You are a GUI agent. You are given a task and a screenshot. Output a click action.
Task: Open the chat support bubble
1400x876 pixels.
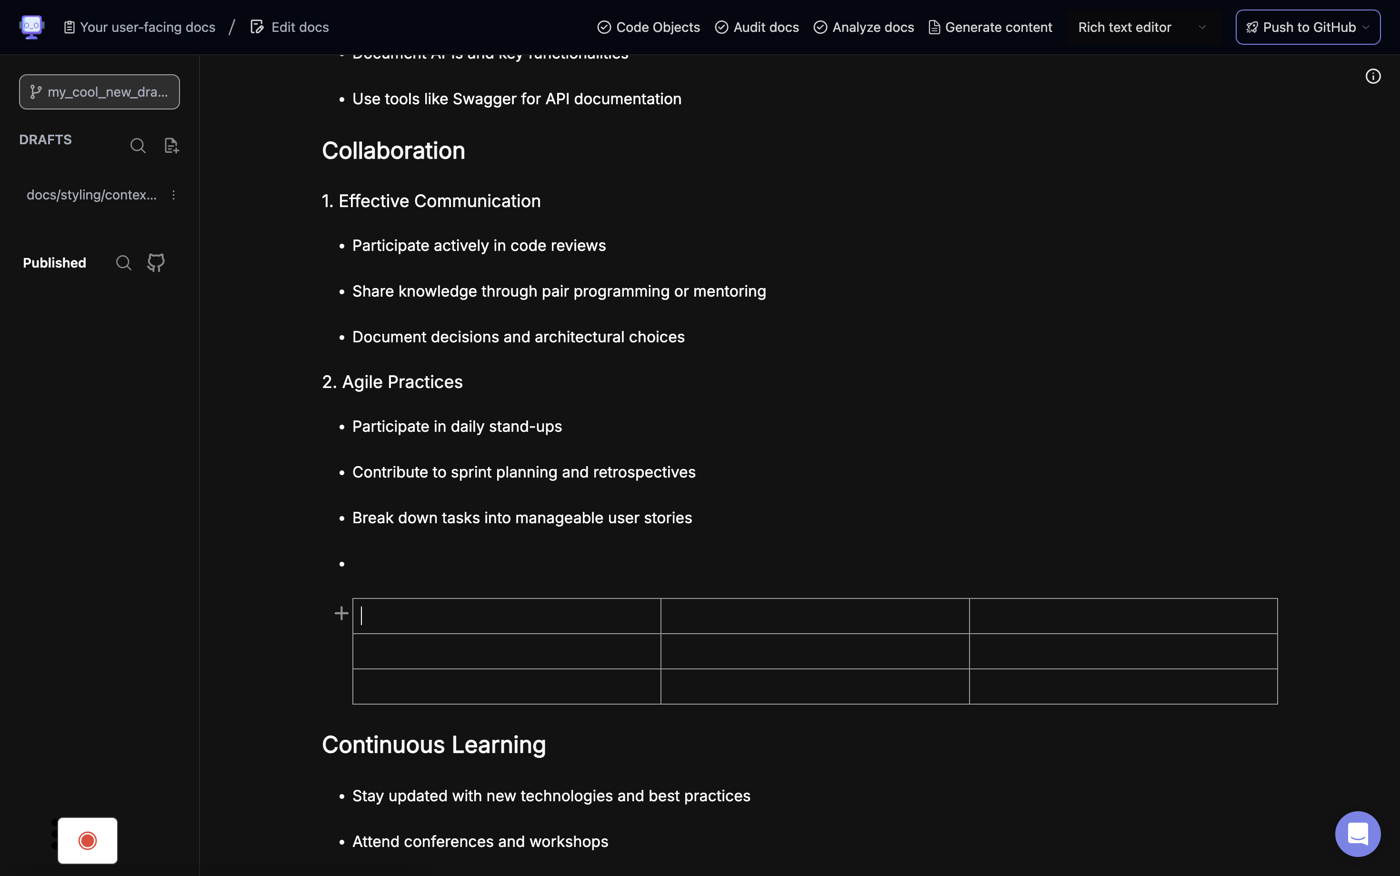click(x=1357, y=834)
